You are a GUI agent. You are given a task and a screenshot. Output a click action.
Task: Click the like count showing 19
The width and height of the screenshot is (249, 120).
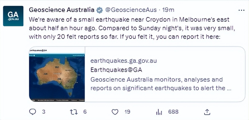tap(127, 112)
